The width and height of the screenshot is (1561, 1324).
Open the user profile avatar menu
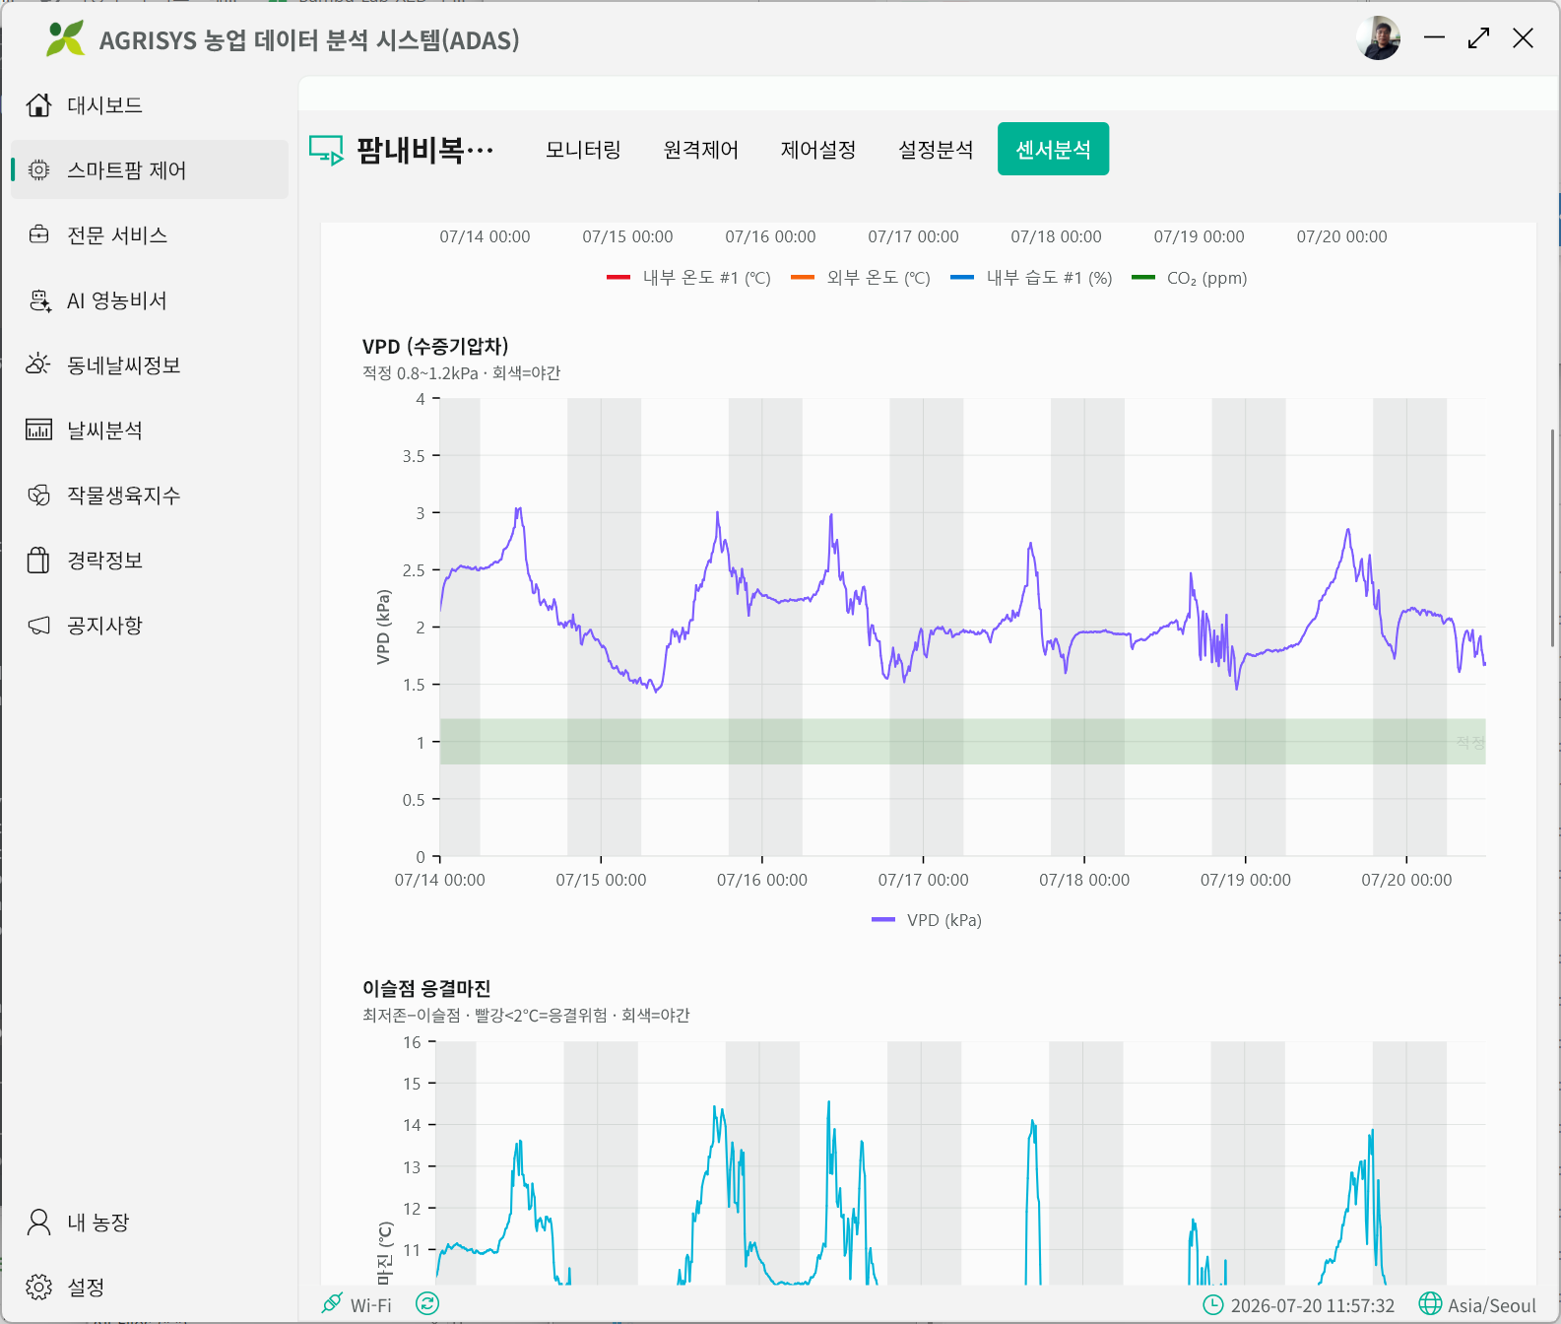coord(1378,38)
